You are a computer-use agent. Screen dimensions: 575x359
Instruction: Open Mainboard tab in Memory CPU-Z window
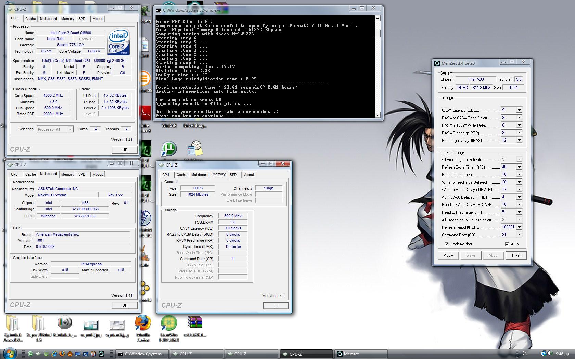pos(200,175)
